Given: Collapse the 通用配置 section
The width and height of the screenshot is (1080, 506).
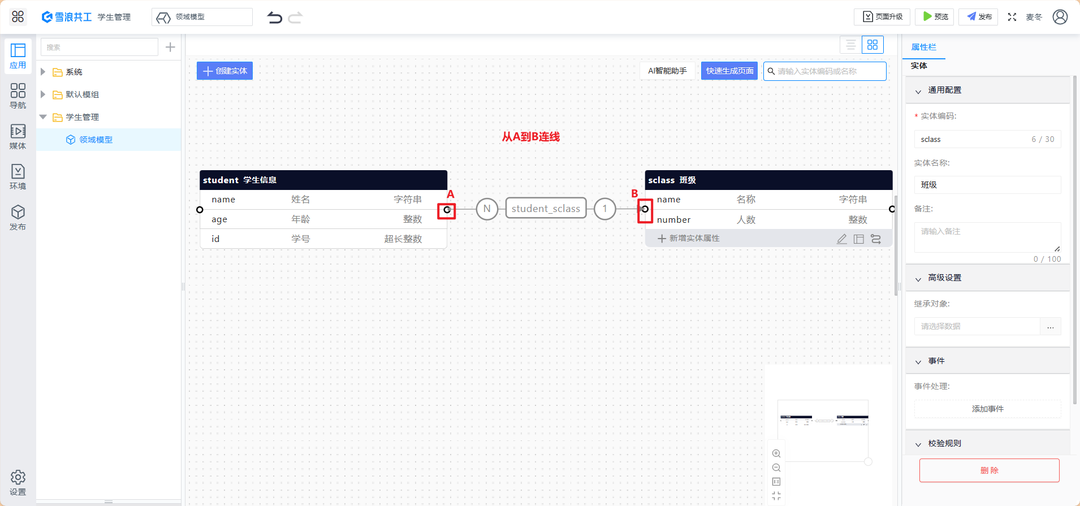Looking at the screenshot, I should pyautogui.click(x=918, y=90).
